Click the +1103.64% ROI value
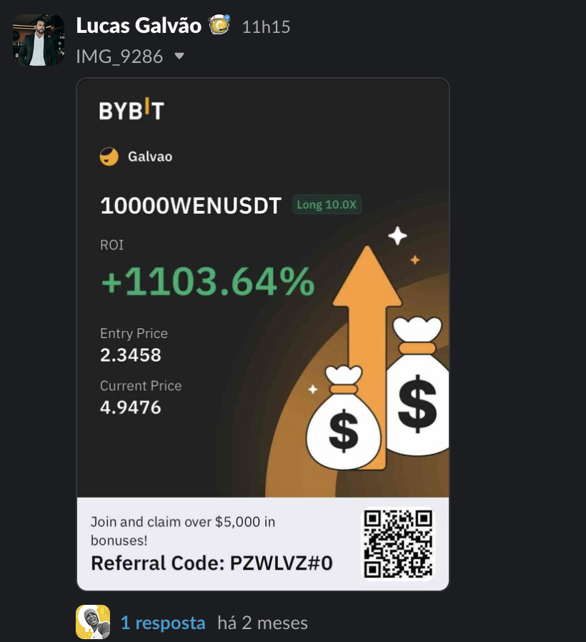 208,281
